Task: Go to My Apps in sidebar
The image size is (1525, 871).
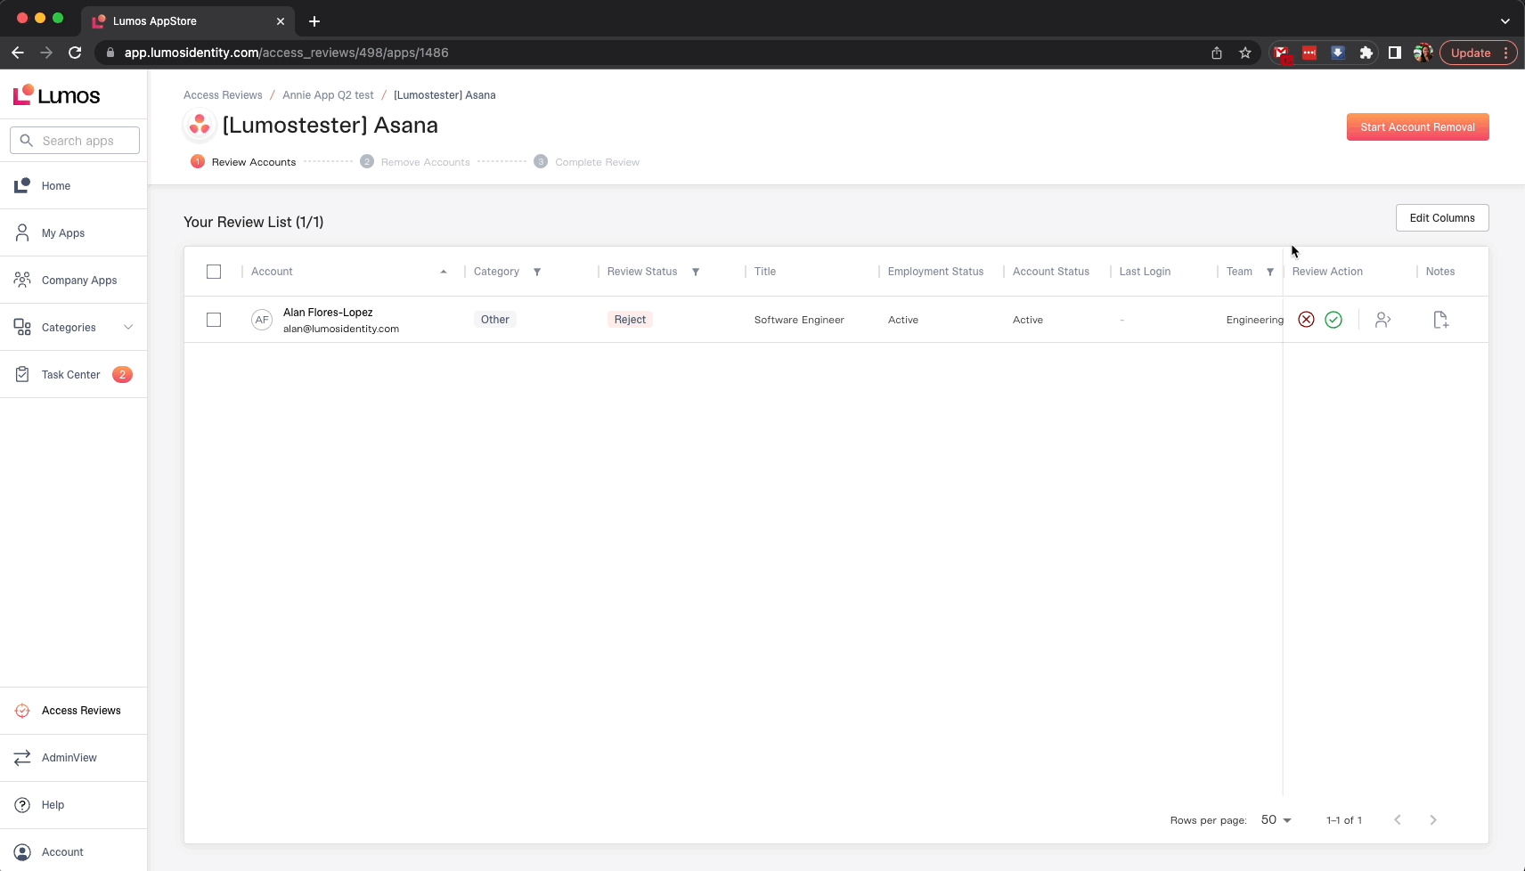Action: point(74,232)
